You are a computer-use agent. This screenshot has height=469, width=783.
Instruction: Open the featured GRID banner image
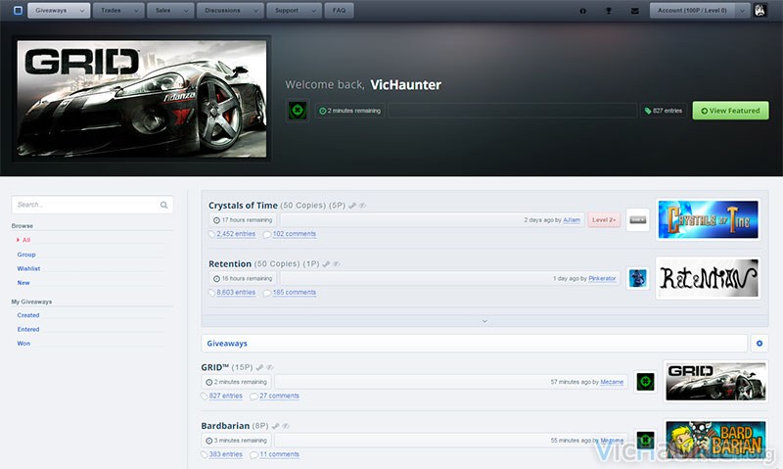142,98
